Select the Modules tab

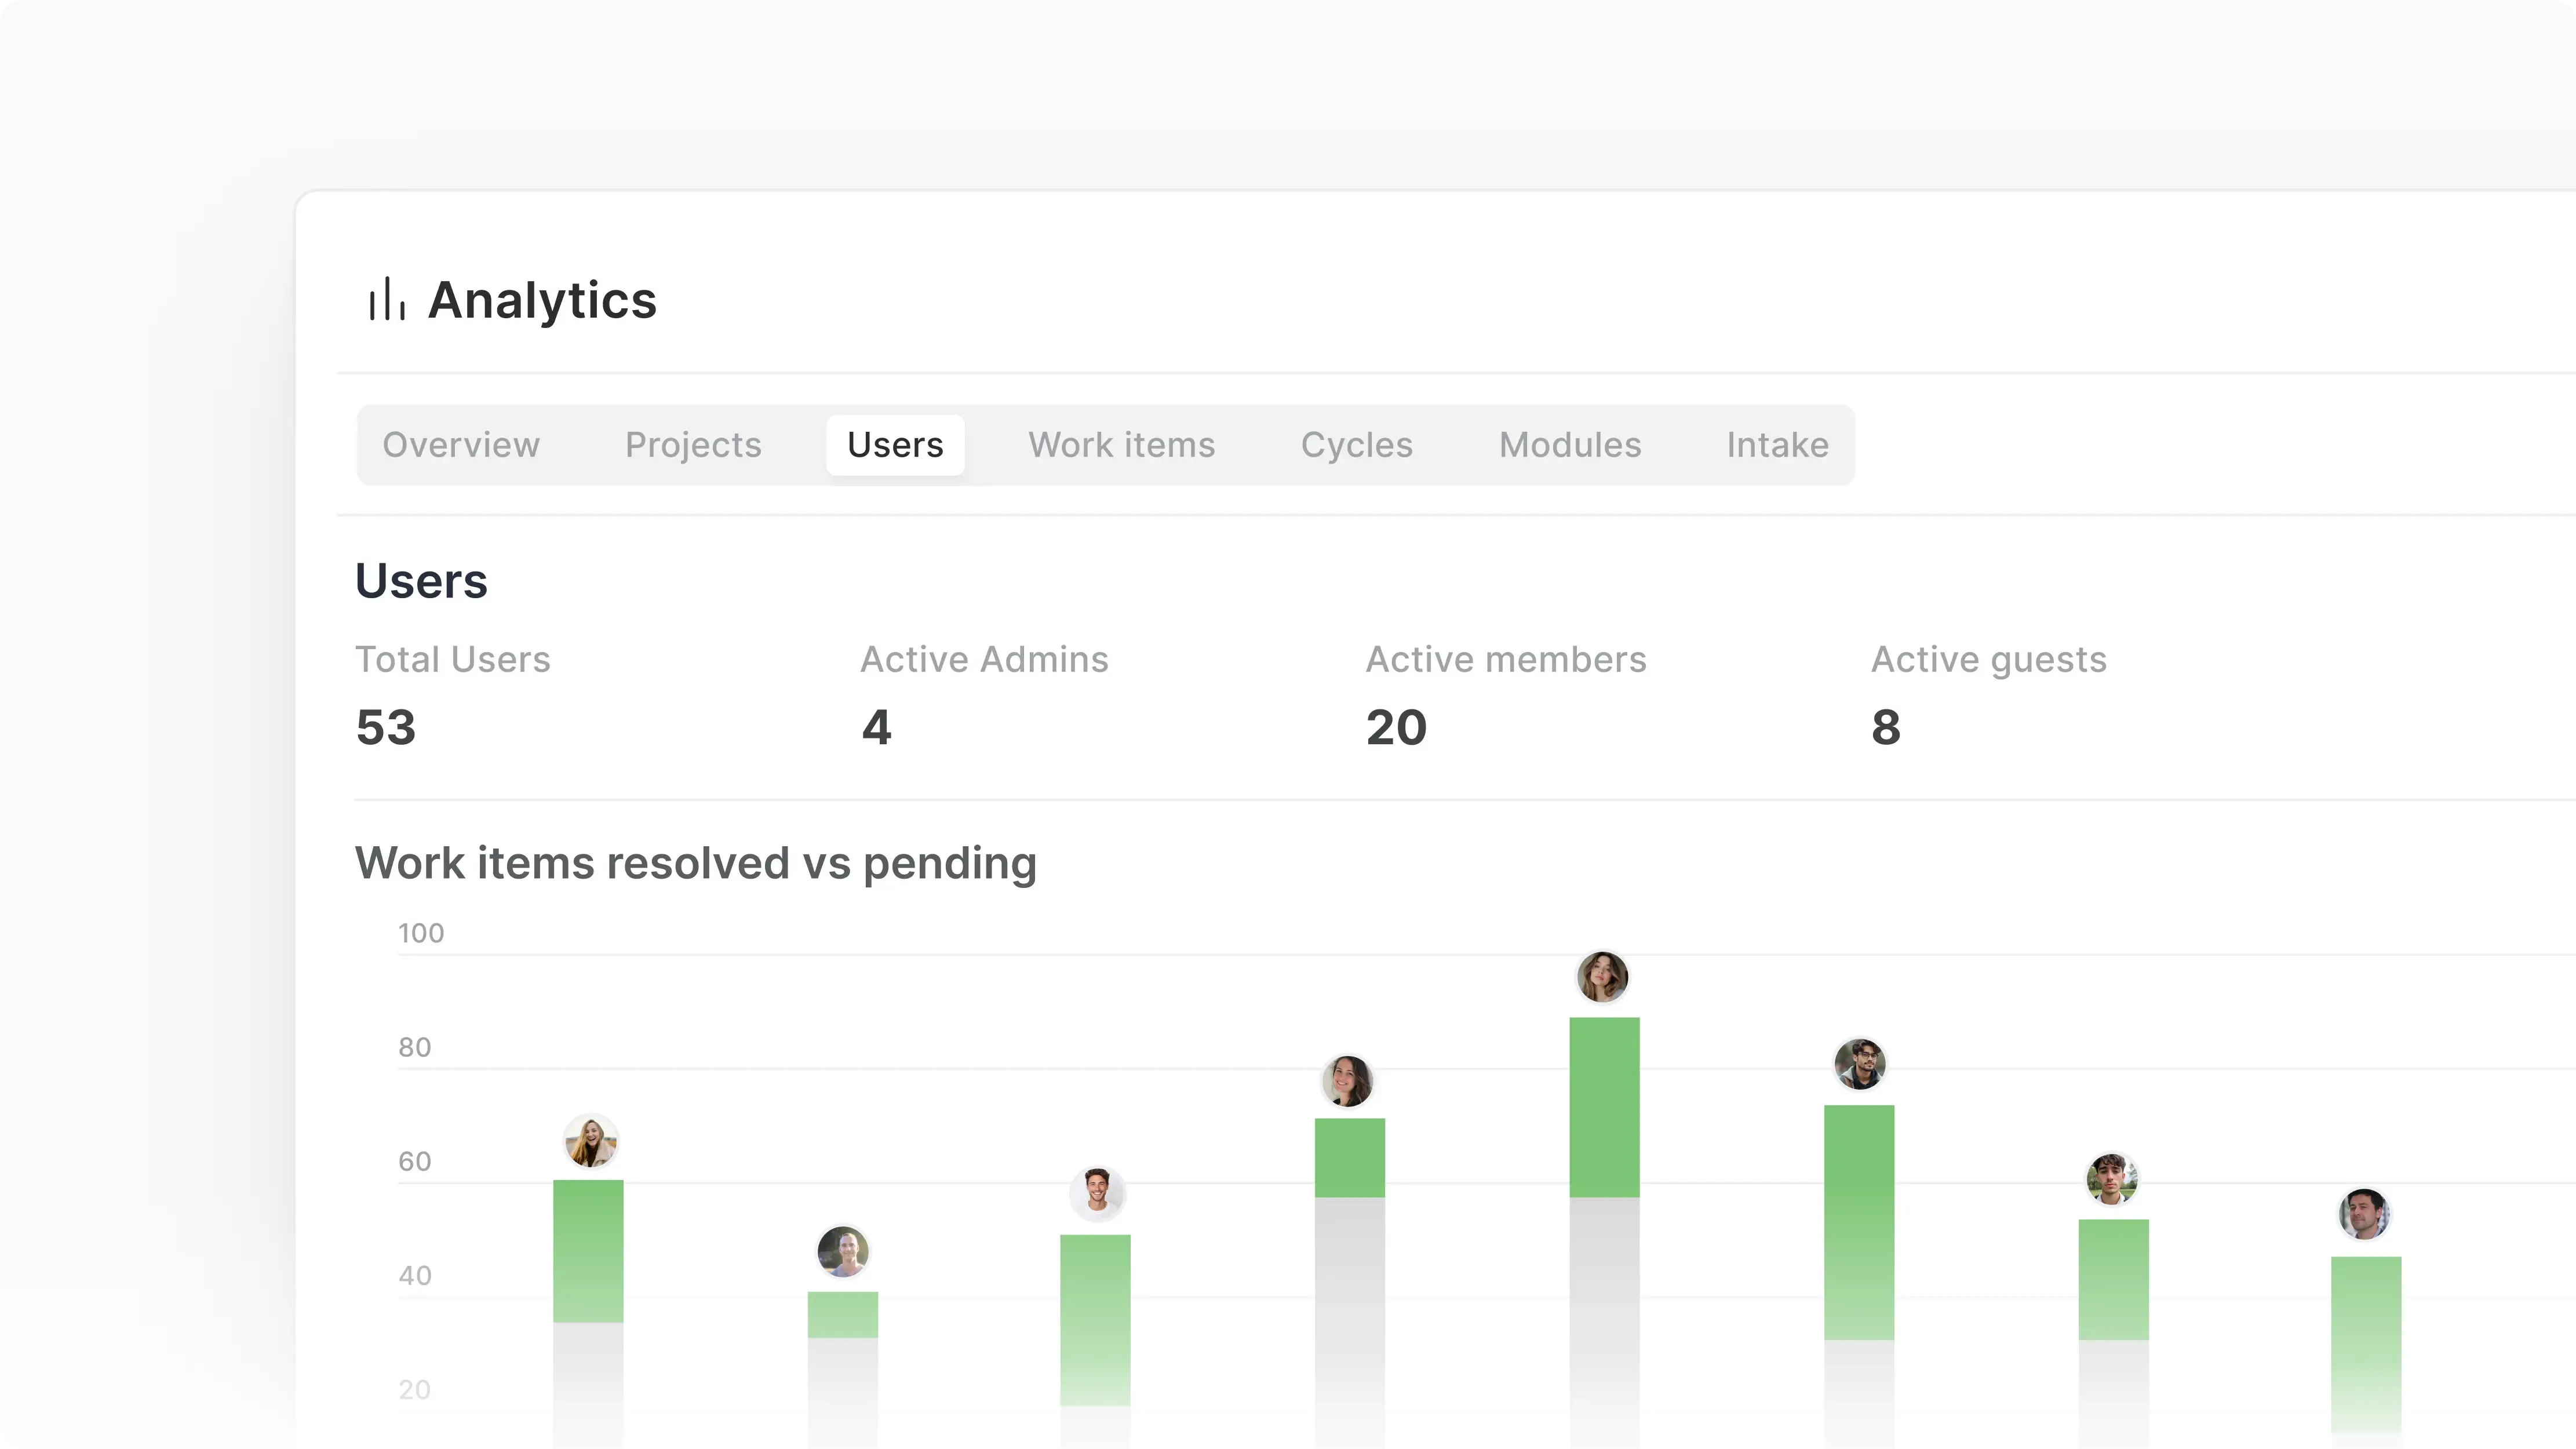(1569, 445)
